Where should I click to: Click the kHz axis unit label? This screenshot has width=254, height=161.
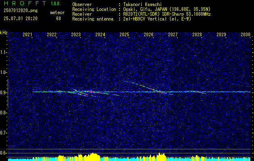4,33
